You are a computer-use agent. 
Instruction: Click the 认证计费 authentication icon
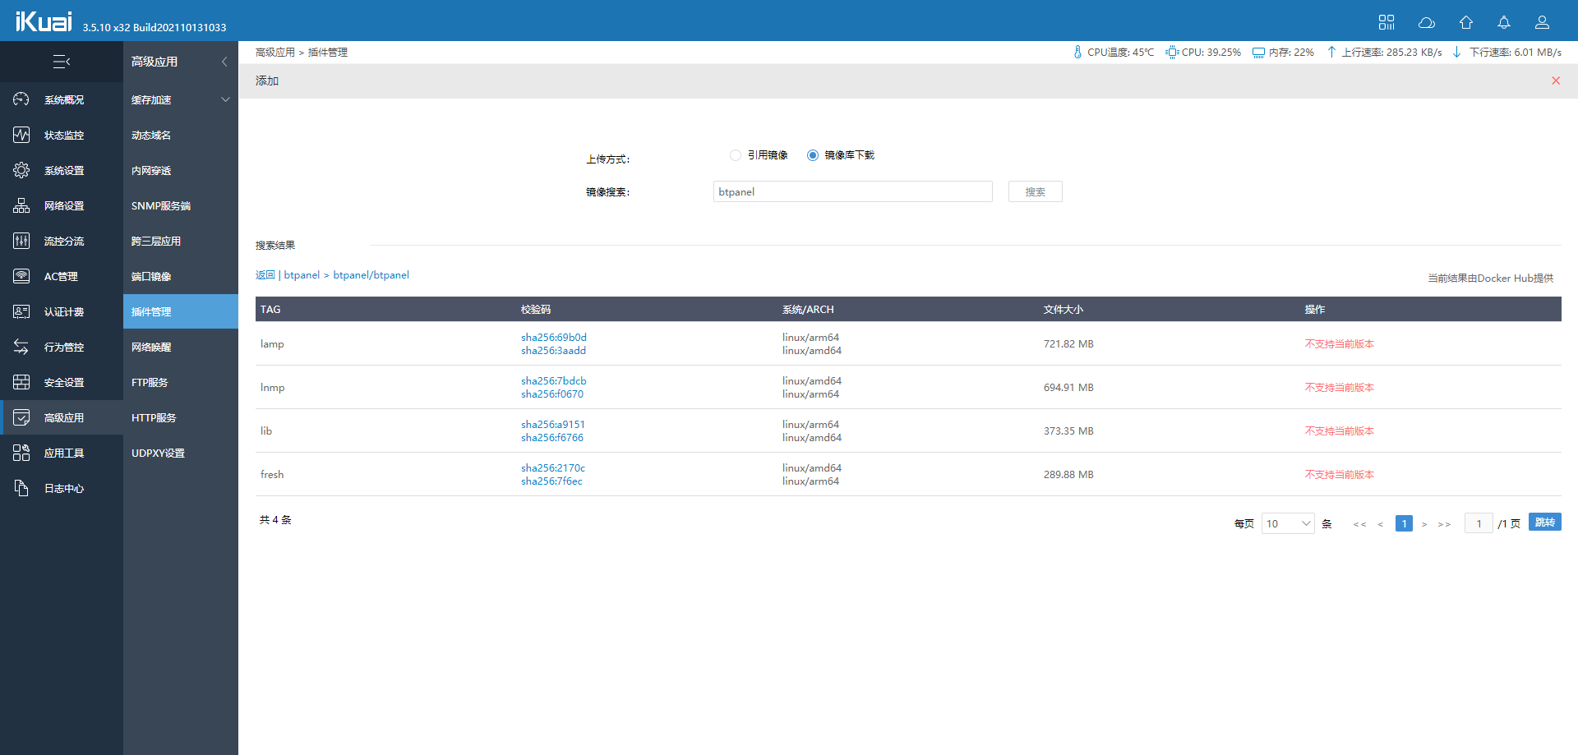21,311
